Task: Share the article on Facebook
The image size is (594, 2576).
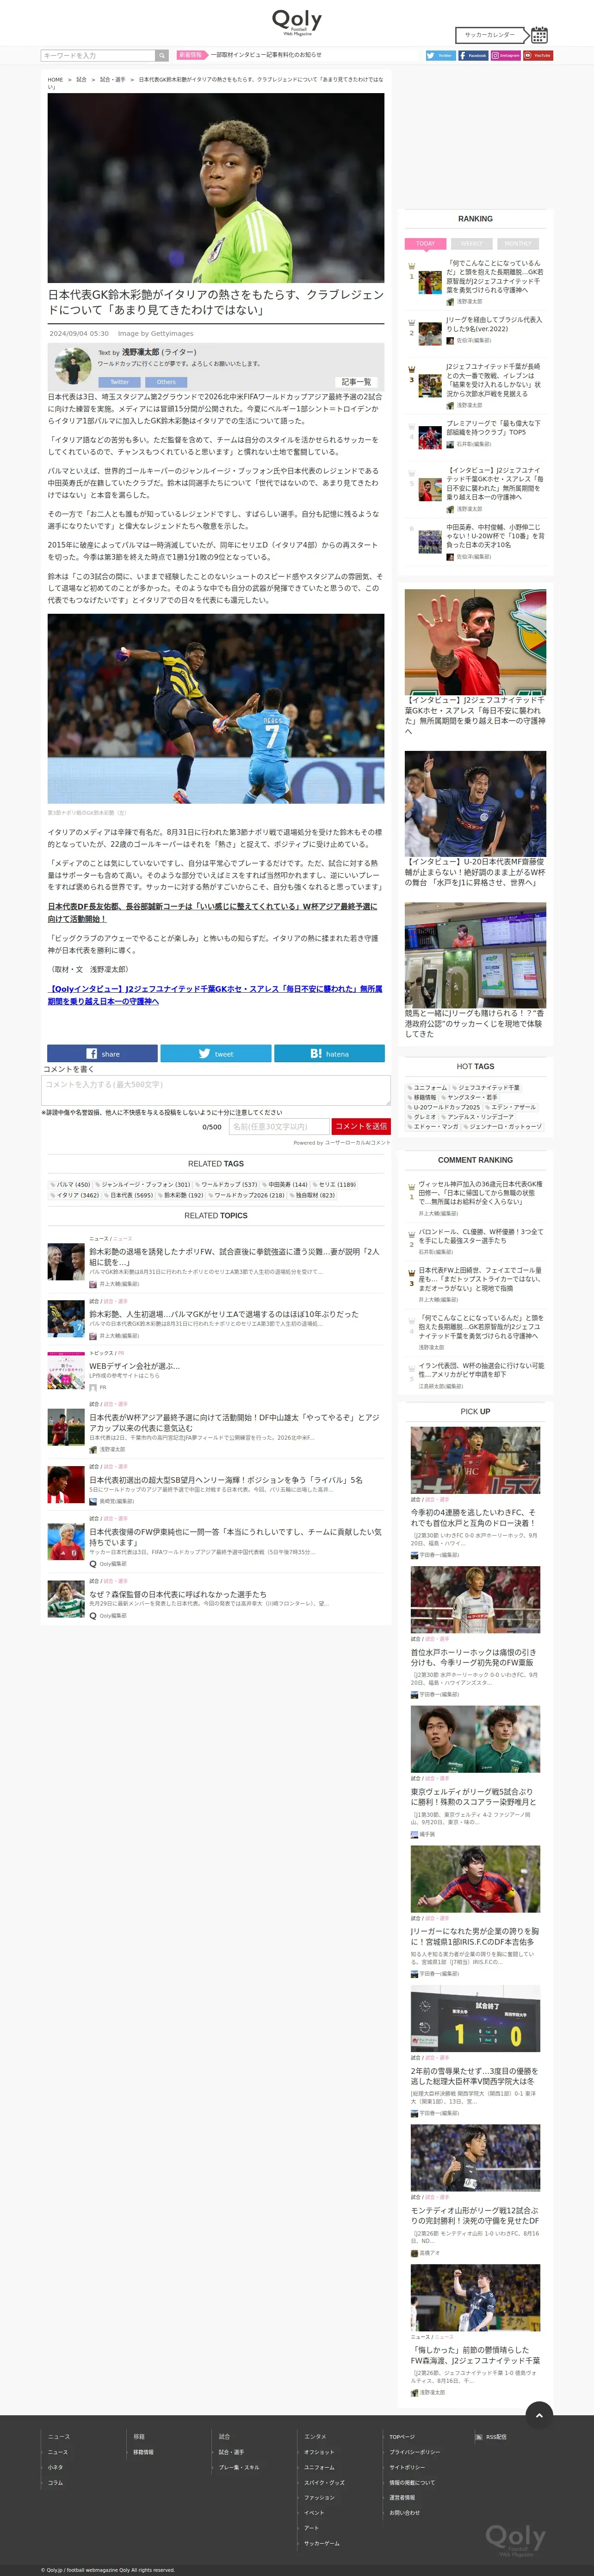Action: click(102, 1053)
